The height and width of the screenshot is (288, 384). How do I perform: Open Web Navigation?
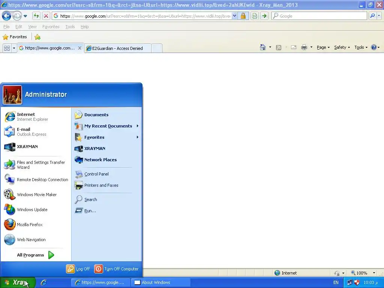(x=36, y=240)
